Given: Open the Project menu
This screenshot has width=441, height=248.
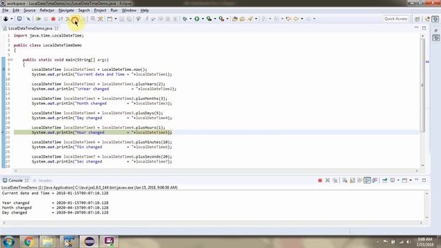Looking at the screenshot, I should click(x=100, y=10).
